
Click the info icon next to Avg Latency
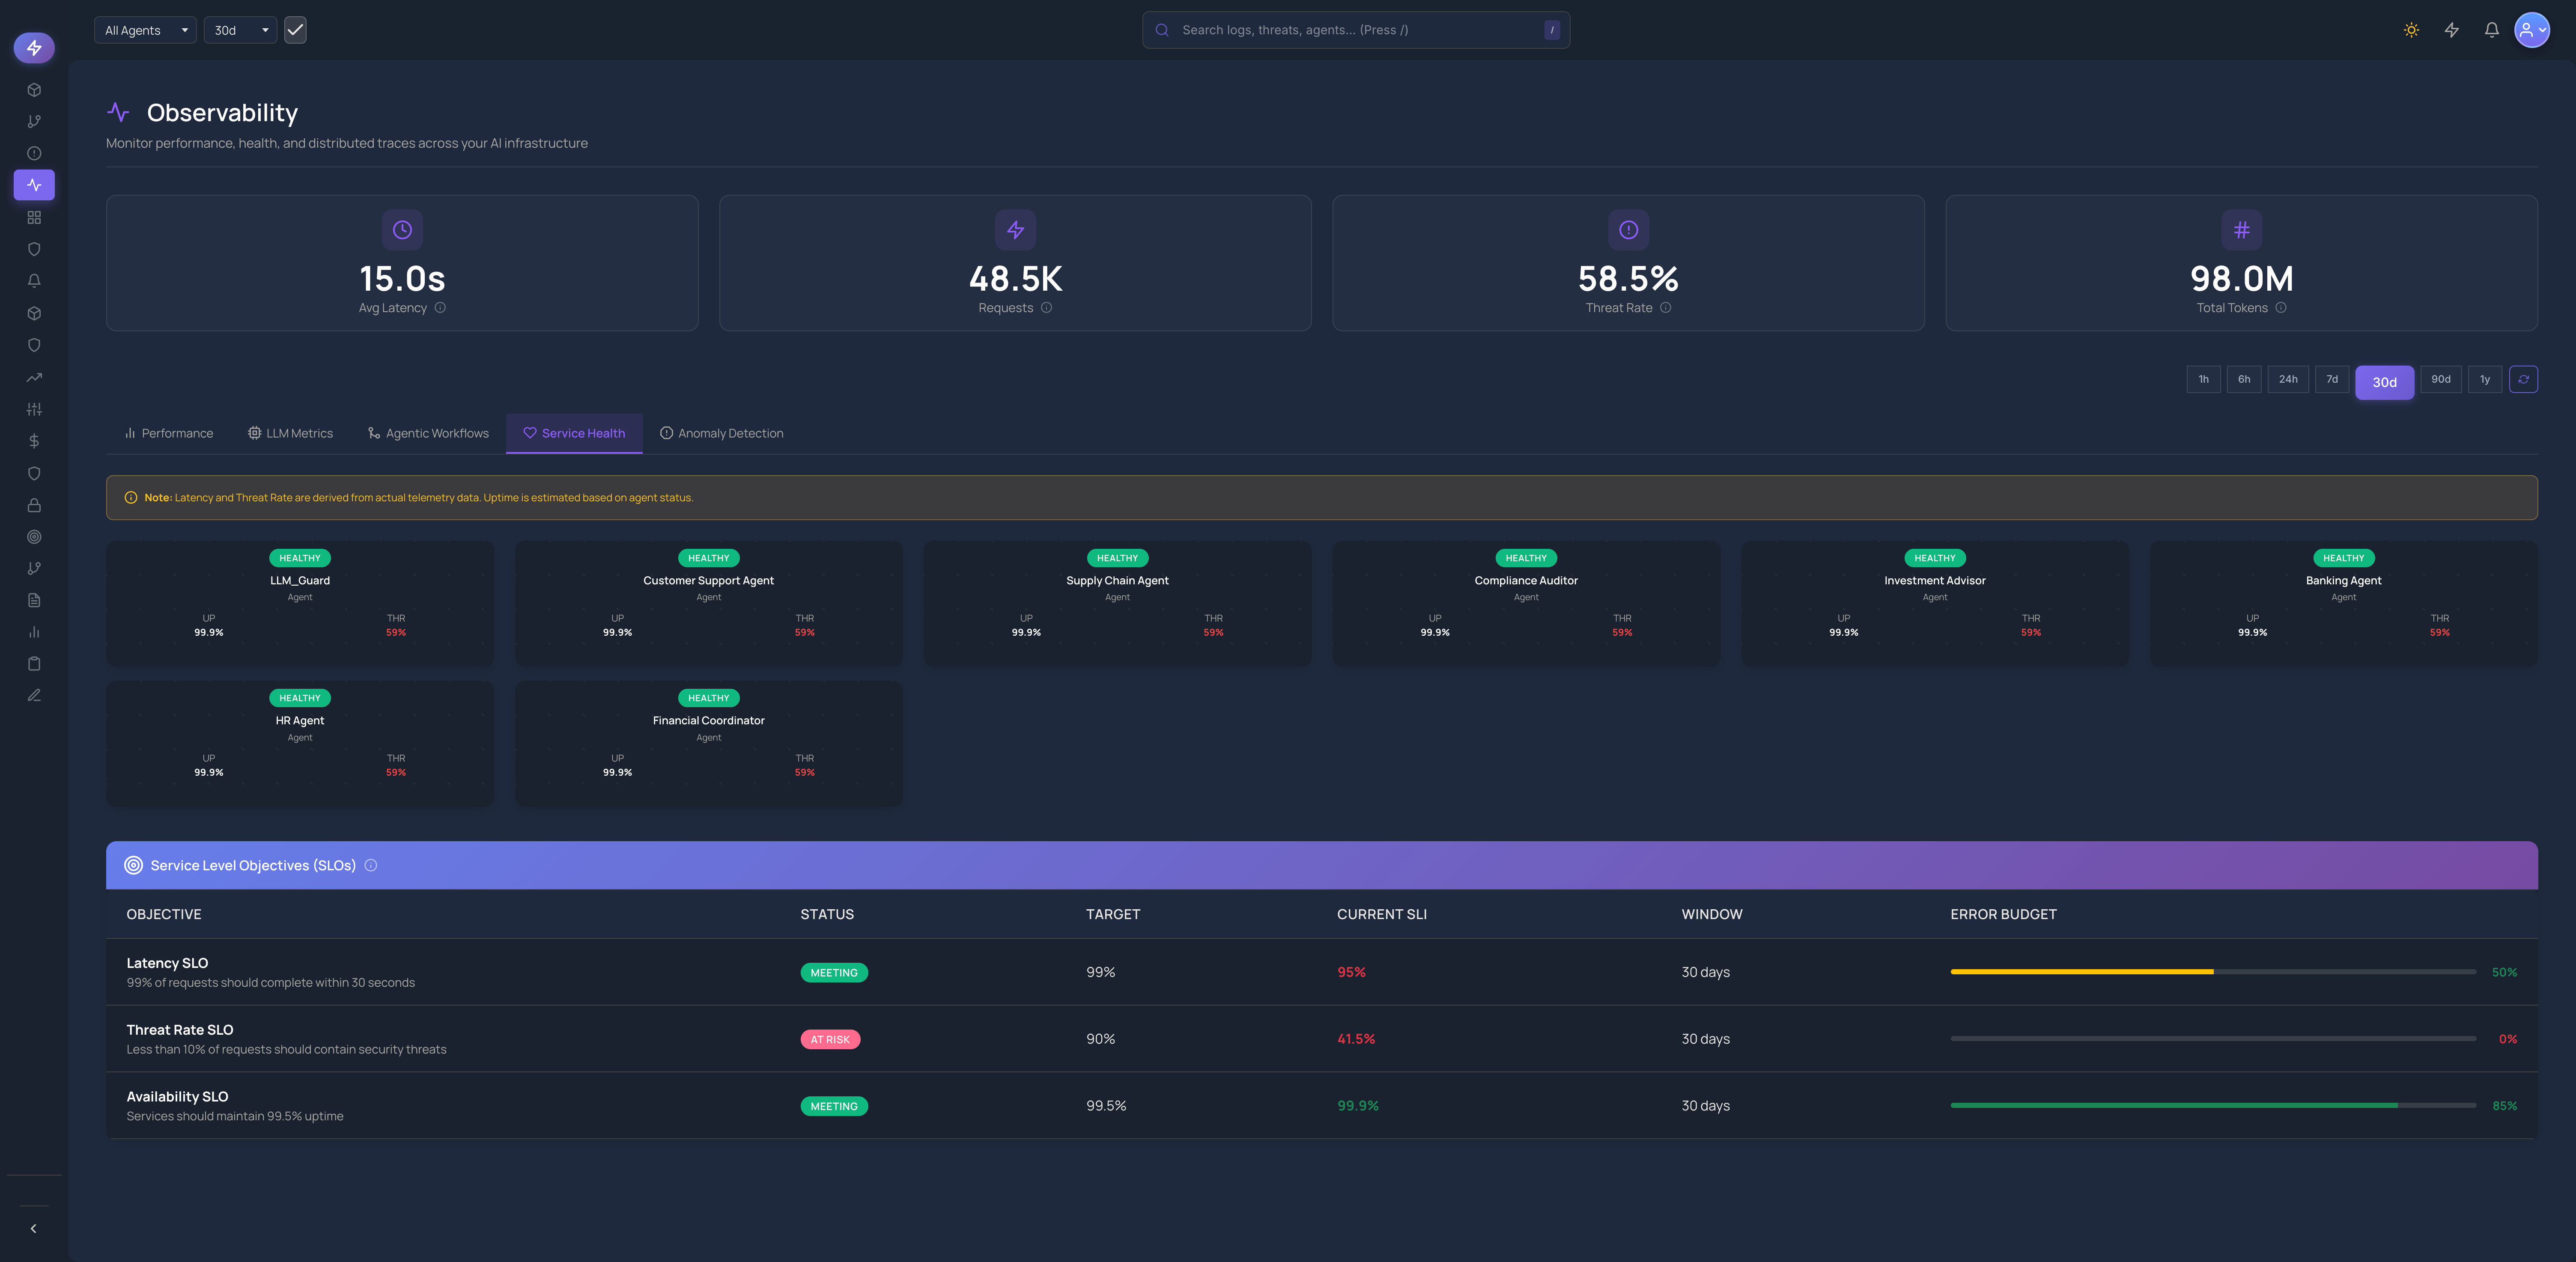440,308
